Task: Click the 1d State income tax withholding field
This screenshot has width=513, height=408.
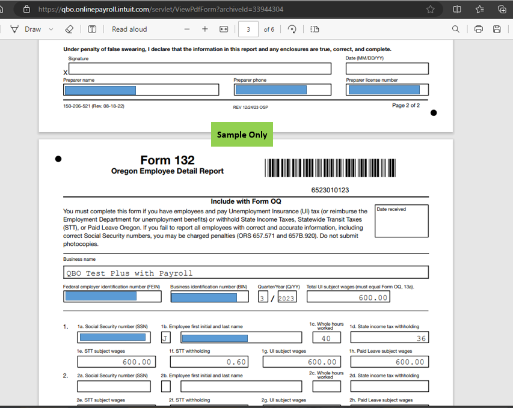Action: 389,337
